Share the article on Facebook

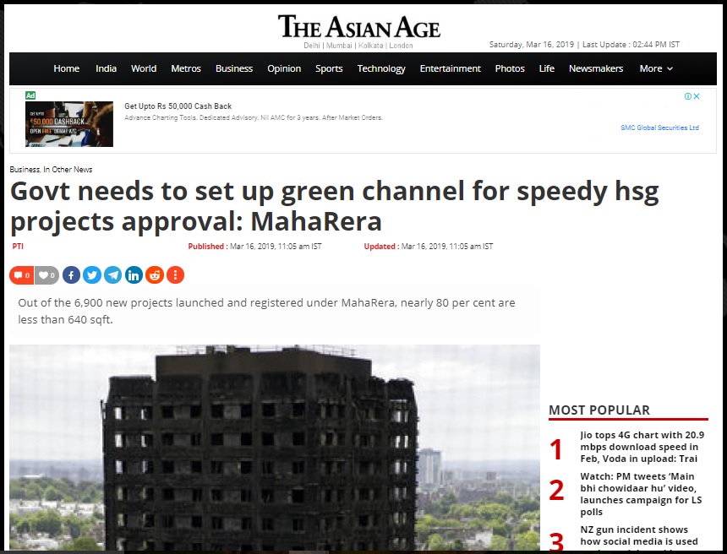tap(71, 275)
